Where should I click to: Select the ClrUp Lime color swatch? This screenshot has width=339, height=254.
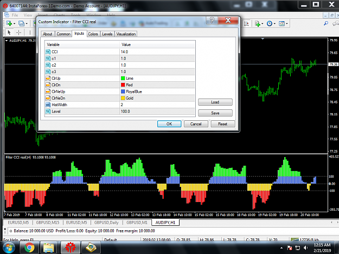[x=123, y=79]
